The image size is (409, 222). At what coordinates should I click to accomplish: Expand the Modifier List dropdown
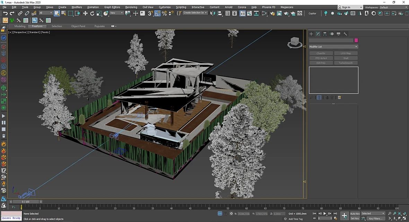coord(333,46)
